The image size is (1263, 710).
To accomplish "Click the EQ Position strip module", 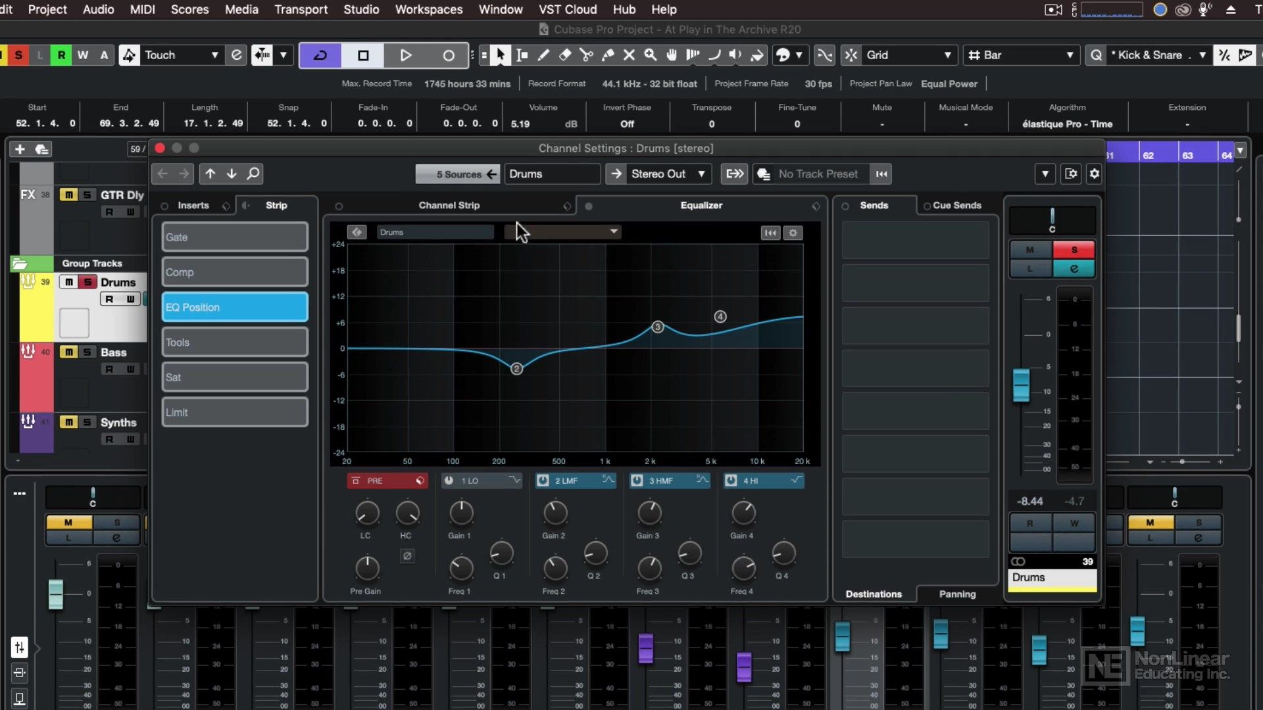I will 235,307.
